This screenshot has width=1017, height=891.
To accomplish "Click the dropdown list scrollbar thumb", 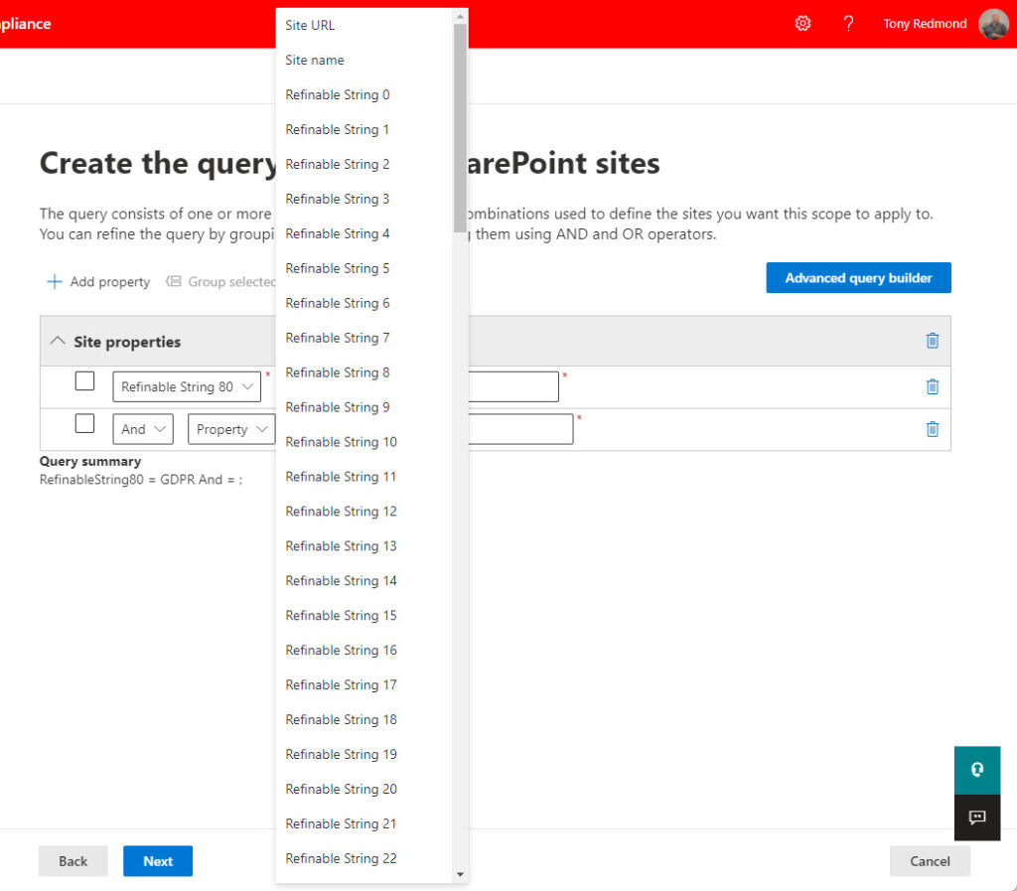I will click(460, 128).
